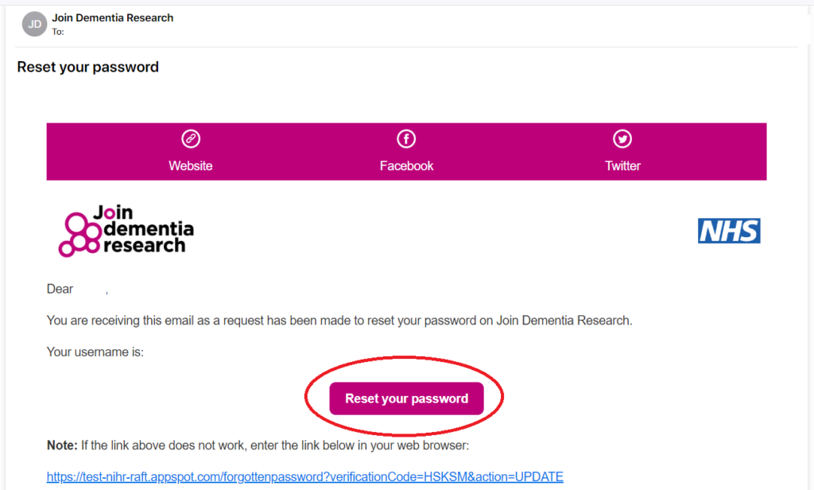Click the NHS logo
Image resolution: width=814 pixels, height=490 pixels.
click(729, 231)
